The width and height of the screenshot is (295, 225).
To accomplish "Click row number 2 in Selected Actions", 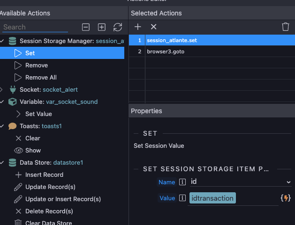I will [x=139, y=51].
